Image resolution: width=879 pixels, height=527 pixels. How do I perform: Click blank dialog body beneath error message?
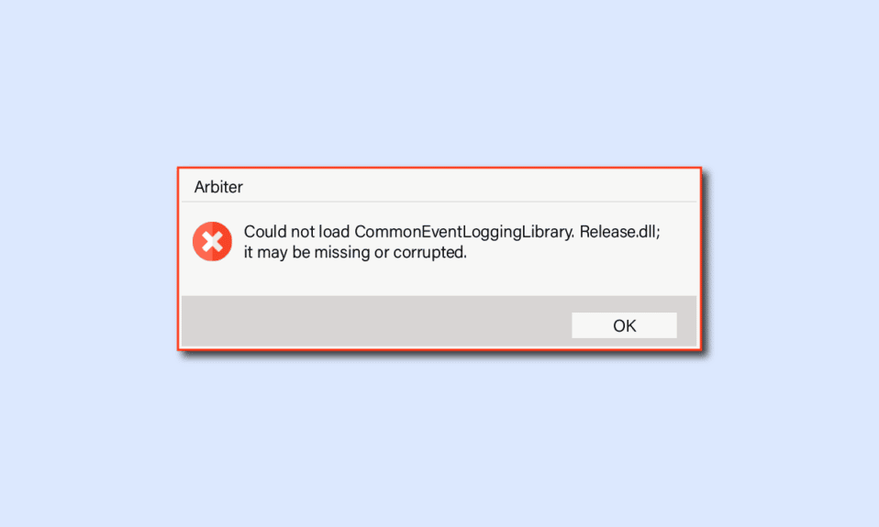(439, 279)
